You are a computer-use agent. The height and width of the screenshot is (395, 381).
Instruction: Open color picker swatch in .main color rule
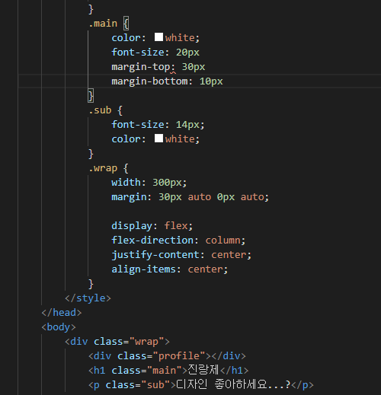pos(158,37)
